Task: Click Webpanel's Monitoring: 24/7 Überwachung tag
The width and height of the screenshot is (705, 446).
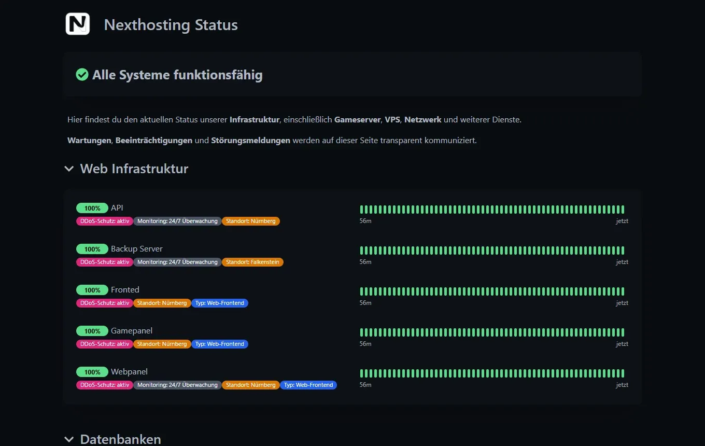Action: (x=177, y=385)
